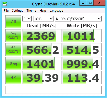The height and width of the screenshot is (98, 107).
Task: Click the CrystalDiskMark app icon in title bar
Action: [5, 4]
